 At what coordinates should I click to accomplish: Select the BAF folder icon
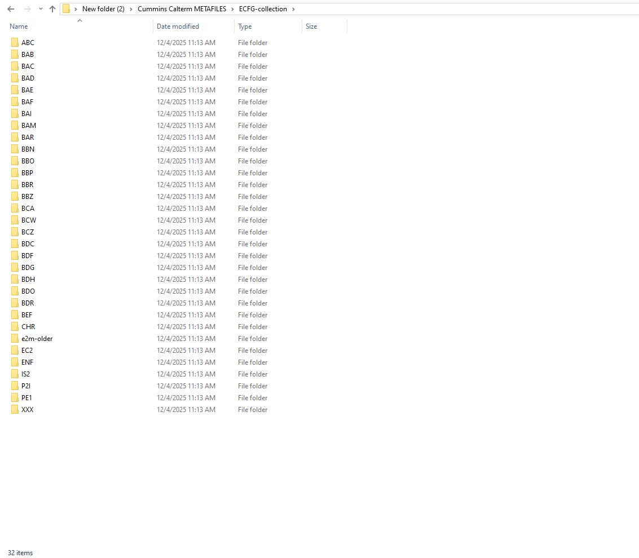click(x=15, y=102)
